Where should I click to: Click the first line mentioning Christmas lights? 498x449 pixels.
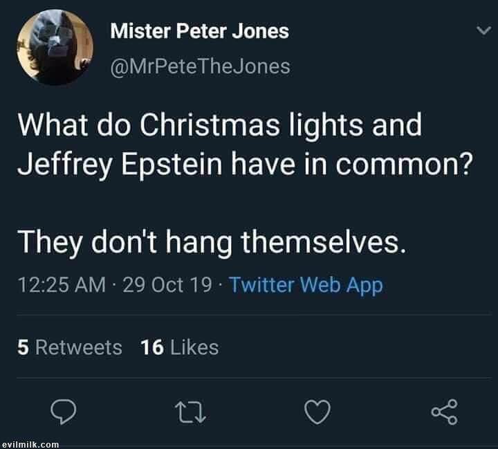219,127
